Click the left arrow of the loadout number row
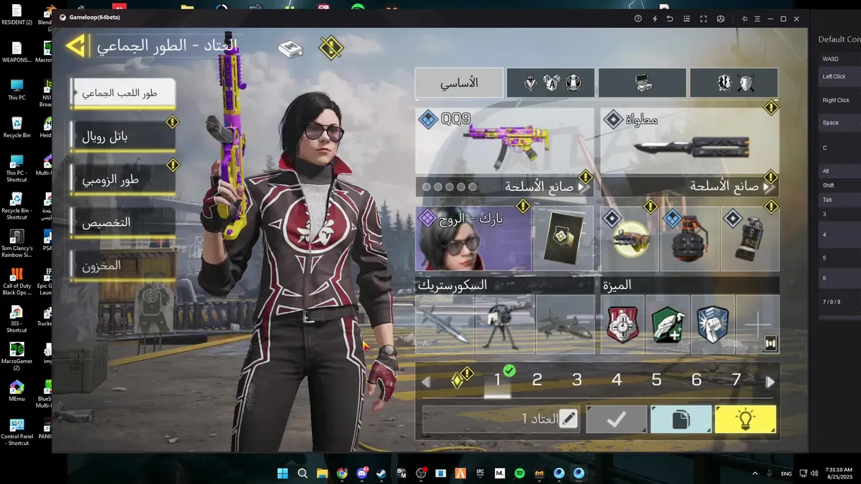The height and width of the screenshot is (484, 861). coord(426,382)
